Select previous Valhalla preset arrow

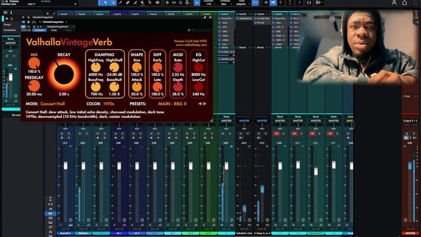(200, 104)
